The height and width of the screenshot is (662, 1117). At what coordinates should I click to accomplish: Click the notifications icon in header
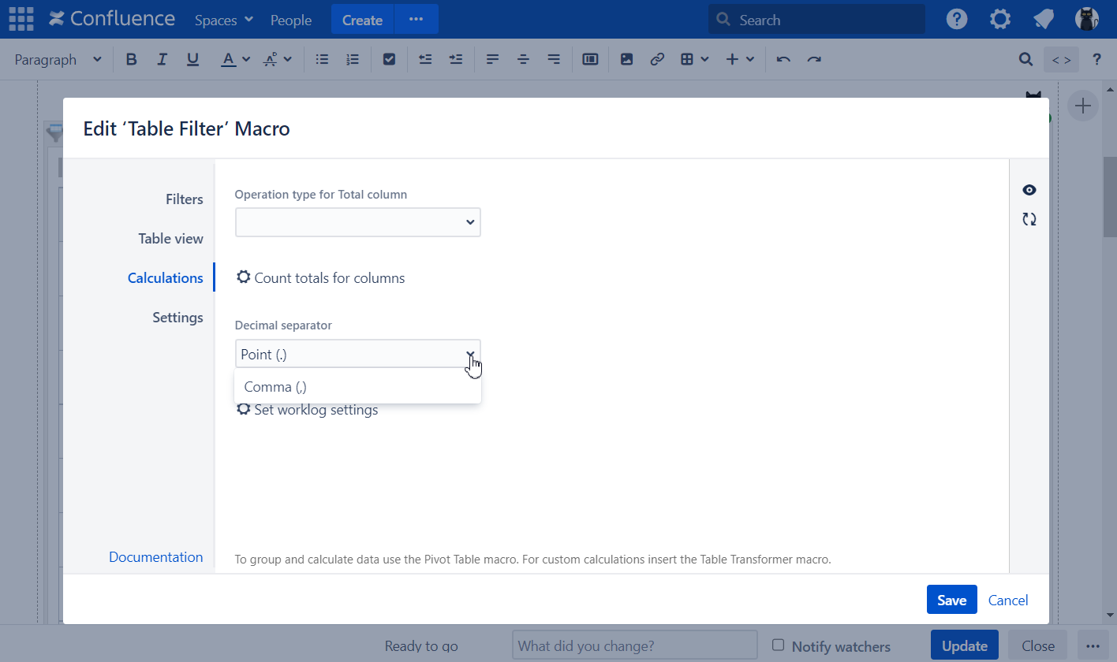pyautogui.click(x=1044, y=20)
